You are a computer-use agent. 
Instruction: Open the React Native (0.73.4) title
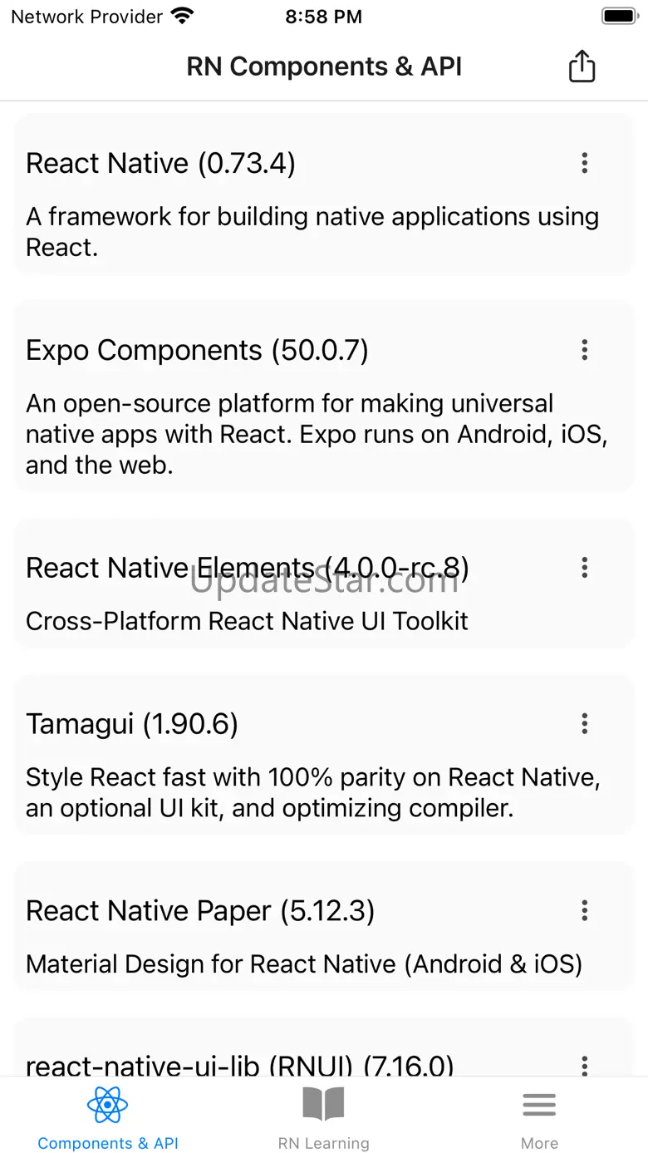click(x=160, y=163)
